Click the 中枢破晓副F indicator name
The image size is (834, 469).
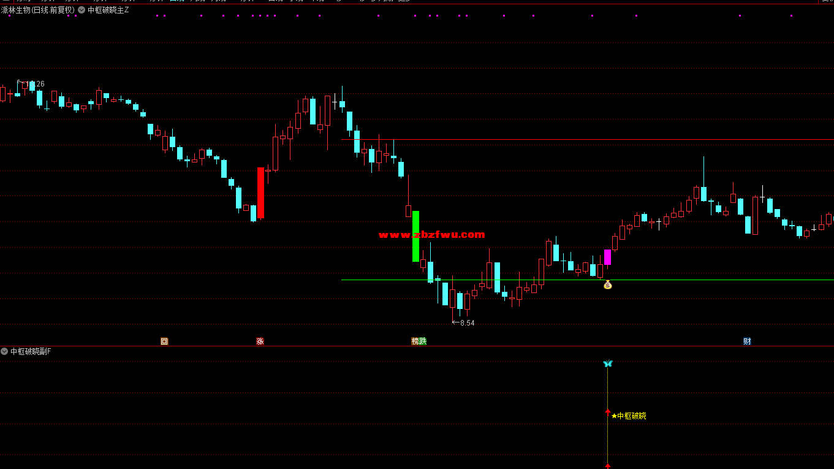click(31, 351)
